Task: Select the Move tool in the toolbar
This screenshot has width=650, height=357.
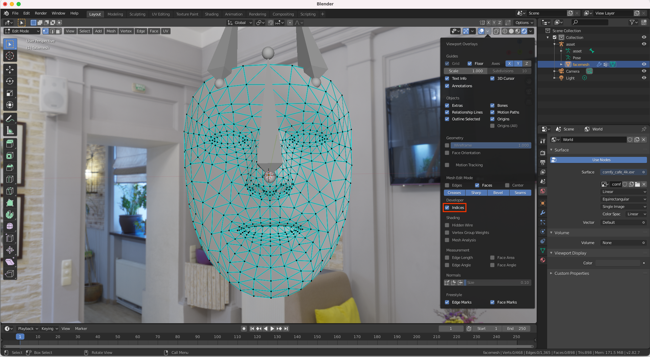Action: [10, 69]
